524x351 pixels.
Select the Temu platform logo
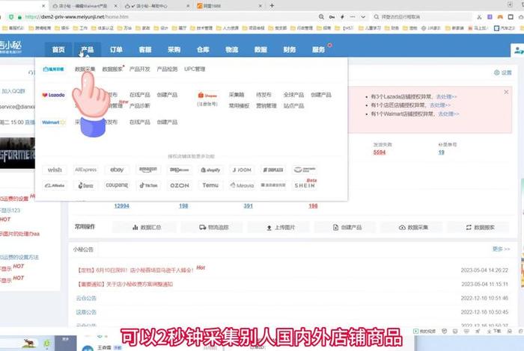pyautogui.click(x=210, y=185)
